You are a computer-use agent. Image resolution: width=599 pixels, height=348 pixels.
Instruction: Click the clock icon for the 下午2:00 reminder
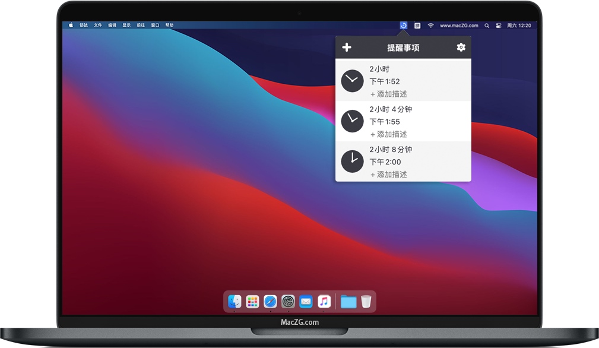pyautogui.click(x=352, y=161)
